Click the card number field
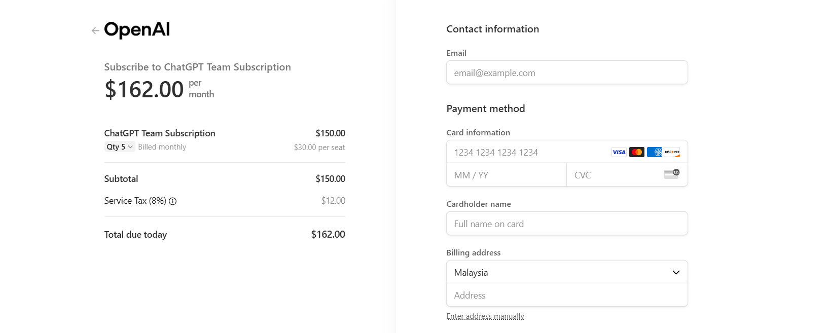829x333 pixels. [x=567, y=152]
